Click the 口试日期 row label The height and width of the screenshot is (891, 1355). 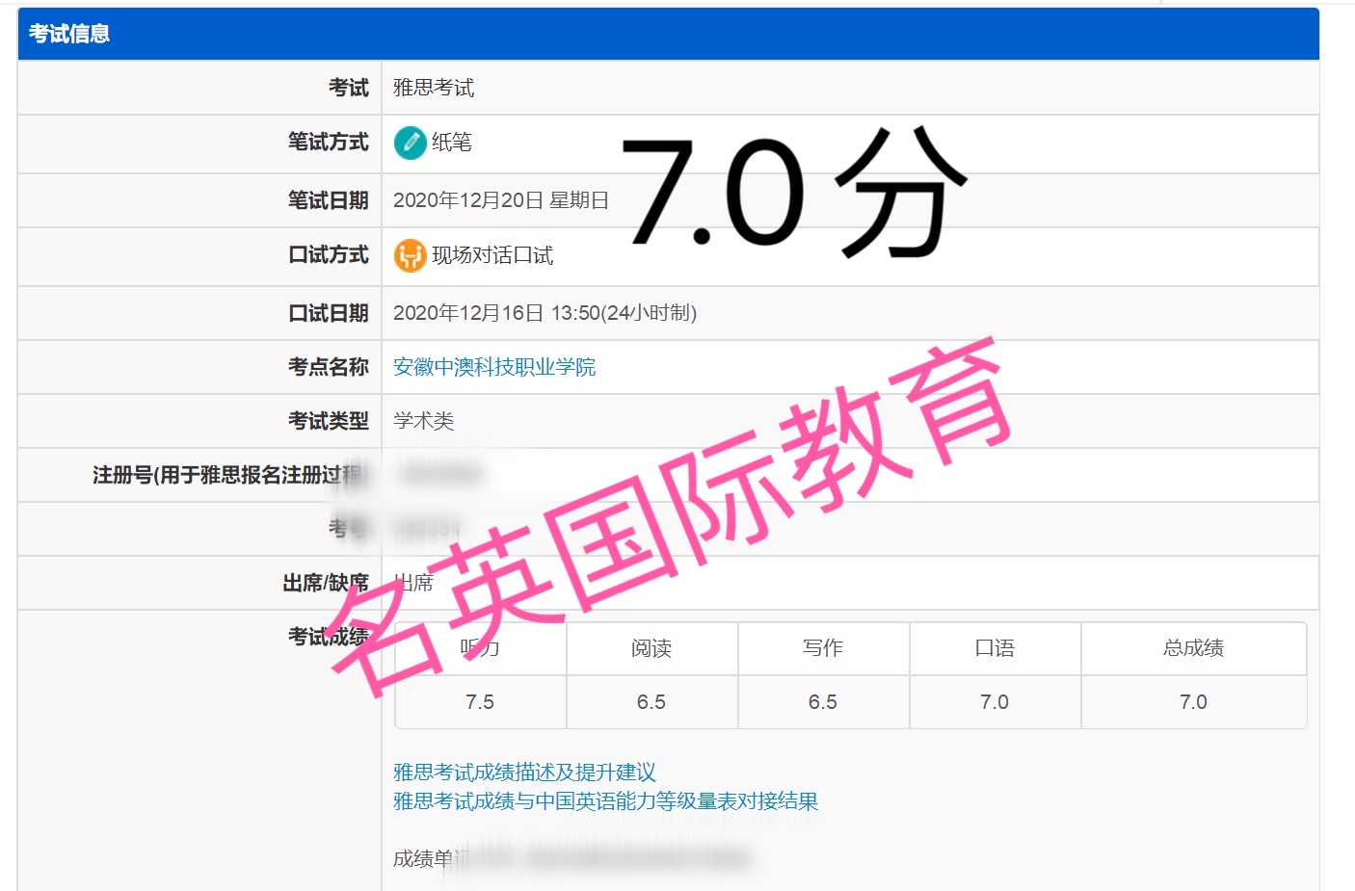point(329,313)
